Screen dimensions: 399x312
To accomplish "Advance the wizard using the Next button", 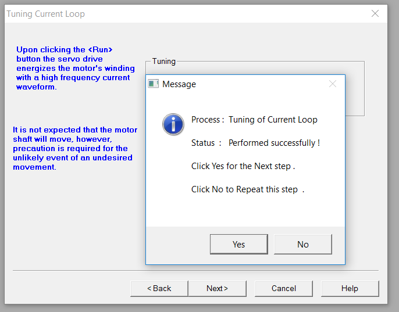I will 218,288.
